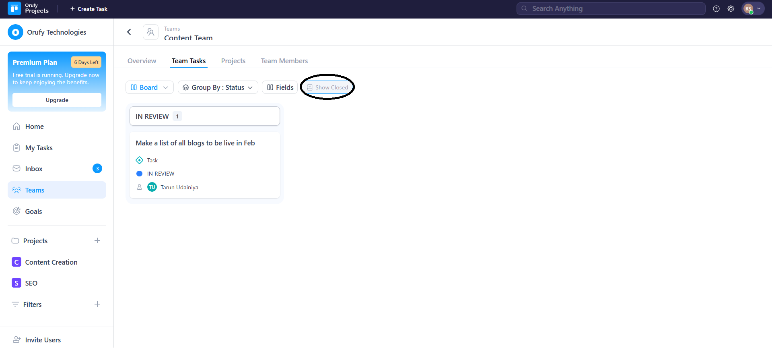Switch to the Overview tab
Viewport: 772px width, 348px height.
(x=142, y=61)
